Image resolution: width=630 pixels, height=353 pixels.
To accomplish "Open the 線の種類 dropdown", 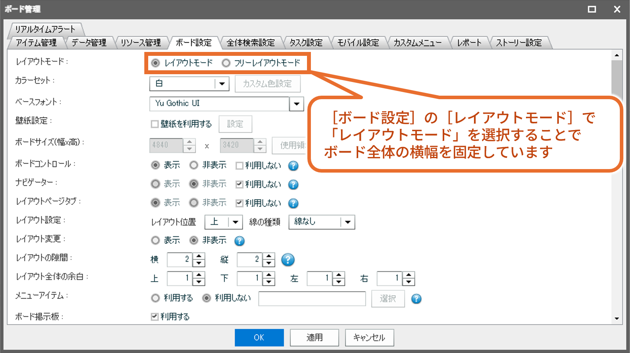I will point(348,222).
